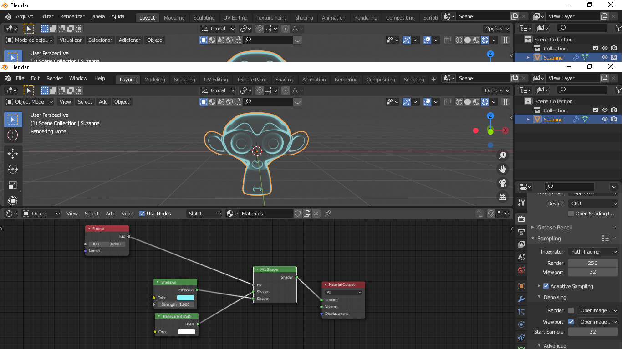This screenshot has width=622, height=349.
Task: Toggle camera view gizmo button
Action: pyautogui.click(x=503, y=183)
